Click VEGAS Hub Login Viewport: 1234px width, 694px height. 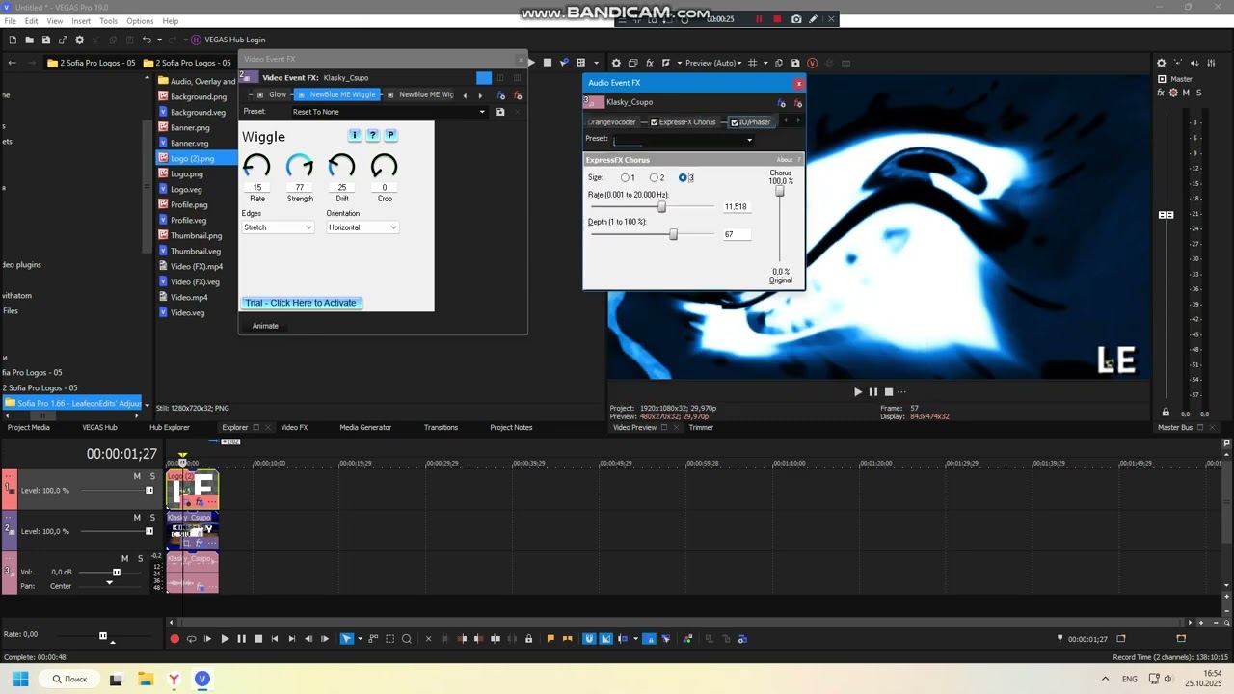click(x=228, y=40)
